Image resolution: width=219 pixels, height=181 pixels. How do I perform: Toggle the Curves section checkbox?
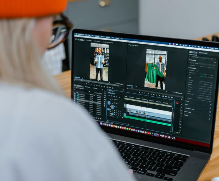[x=211, y=108]
